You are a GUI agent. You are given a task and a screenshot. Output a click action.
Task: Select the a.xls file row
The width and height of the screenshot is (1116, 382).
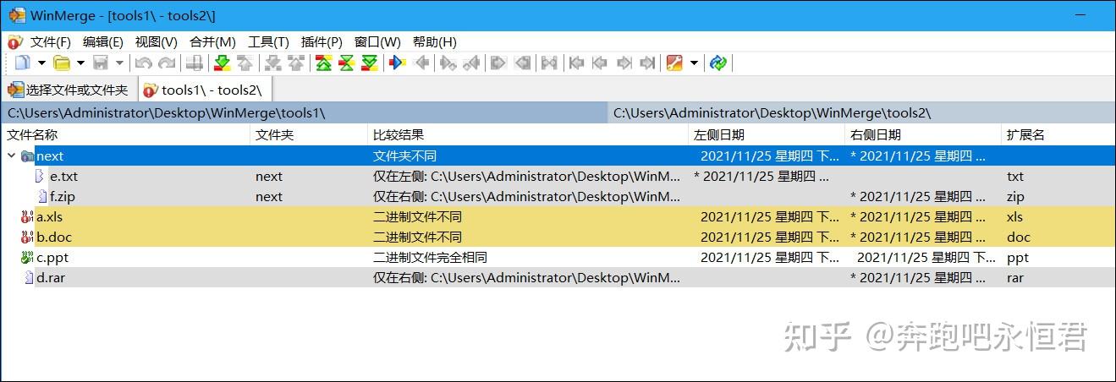pos(558,216)
